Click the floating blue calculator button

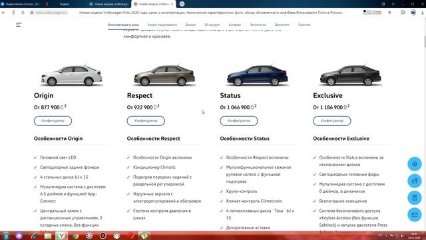point(414,197)
